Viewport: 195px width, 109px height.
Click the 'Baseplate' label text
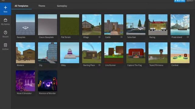pyautogui.click(x=21, y=37)
